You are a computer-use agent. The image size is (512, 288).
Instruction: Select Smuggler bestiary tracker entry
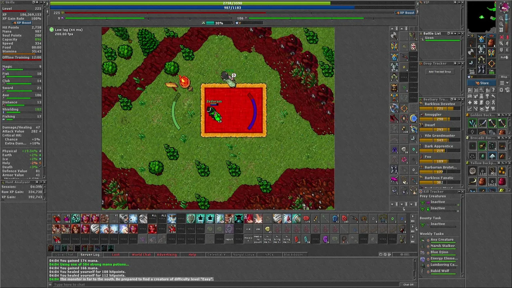pyautogui.click(x=440, y=116)
